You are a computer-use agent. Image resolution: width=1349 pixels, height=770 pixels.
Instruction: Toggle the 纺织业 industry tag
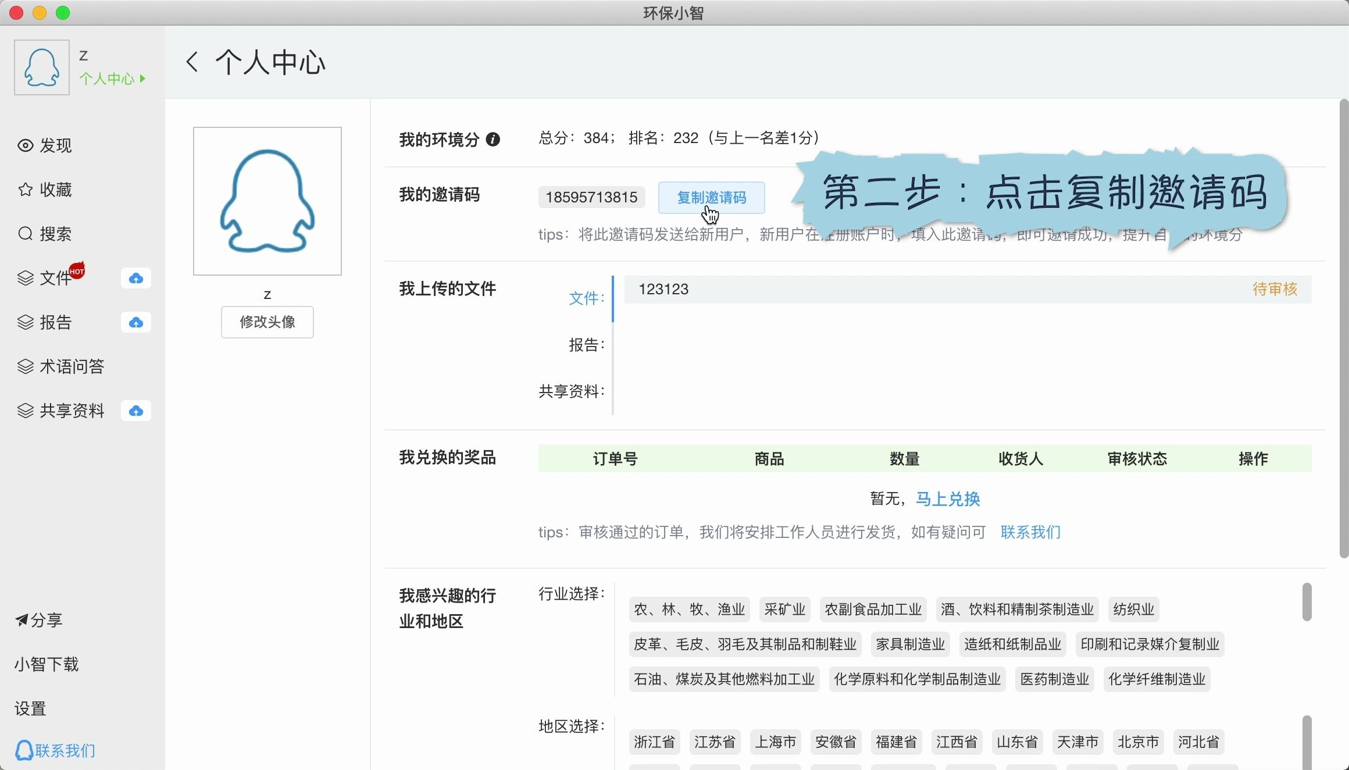pyautogui.click(x=1134, y=609)
